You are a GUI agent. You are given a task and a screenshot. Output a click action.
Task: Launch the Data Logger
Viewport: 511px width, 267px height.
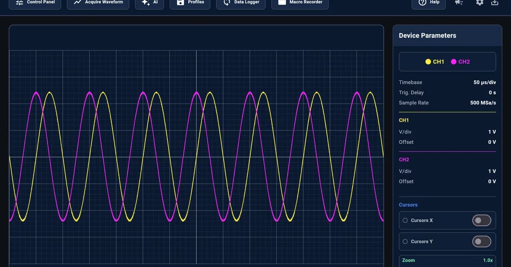(241, 3)
